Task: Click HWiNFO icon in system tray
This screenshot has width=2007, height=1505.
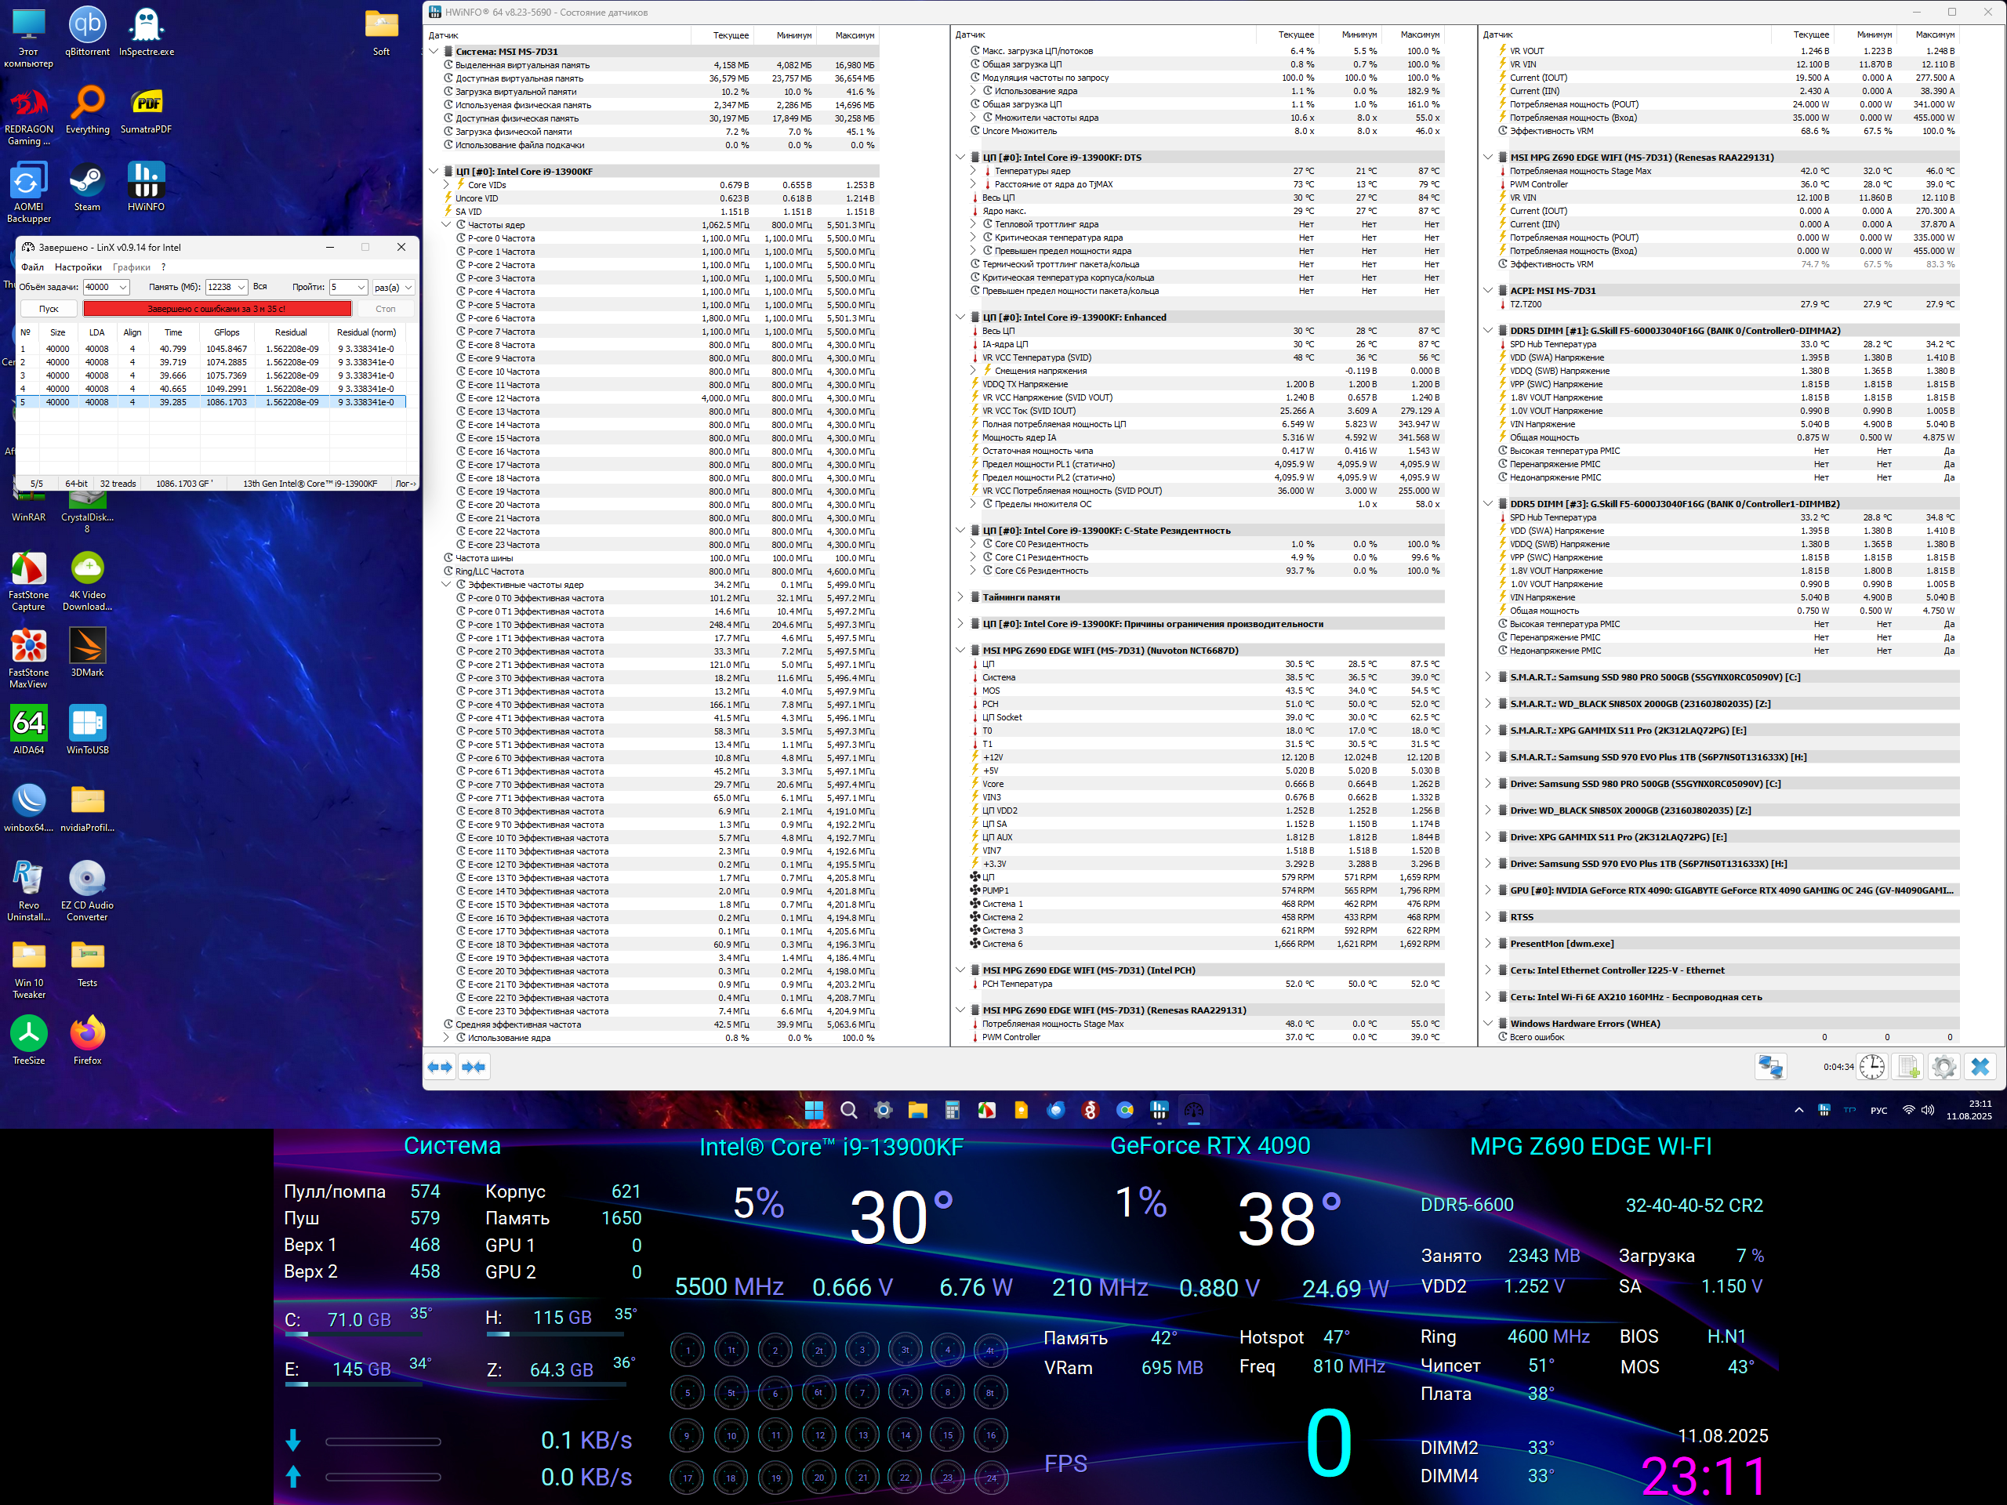Action: 1824,1111
